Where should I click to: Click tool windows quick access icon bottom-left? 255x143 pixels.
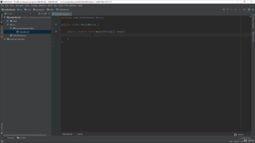[x=2, y=141]
